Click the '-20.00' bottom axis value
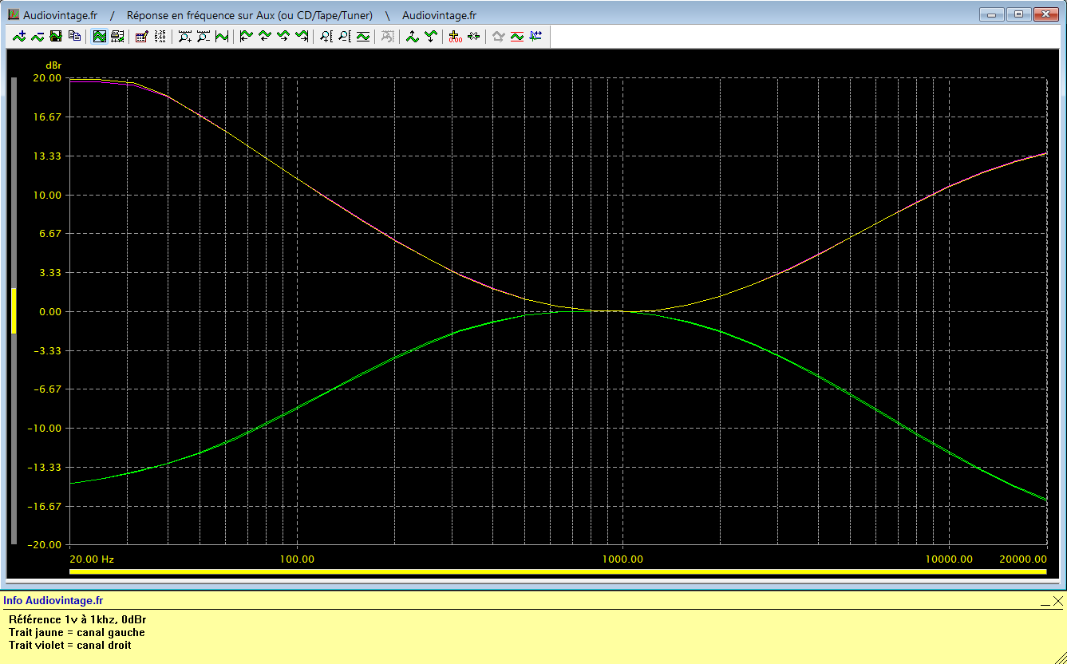The image size is (1067, 664). point(45,545)
